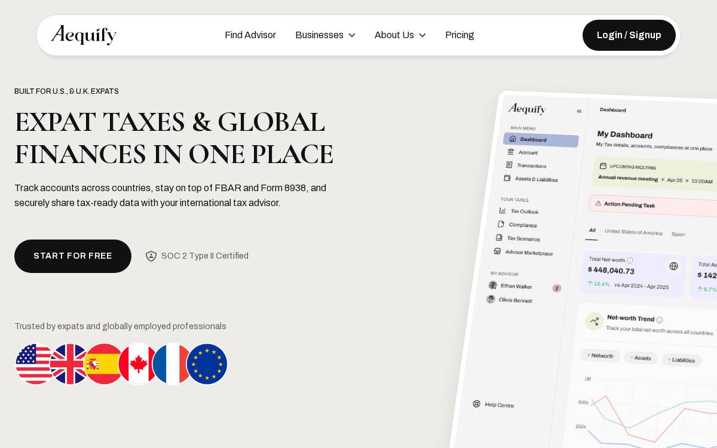Switch to the United States of America tab
This screenshot has height=448, width=717.
click(633, 232)
